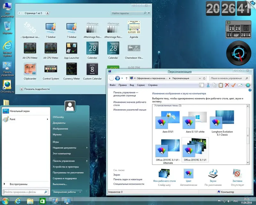Open the blue help question mark
The height and width of the screenshot is (205, 256).
click(250, 90)
